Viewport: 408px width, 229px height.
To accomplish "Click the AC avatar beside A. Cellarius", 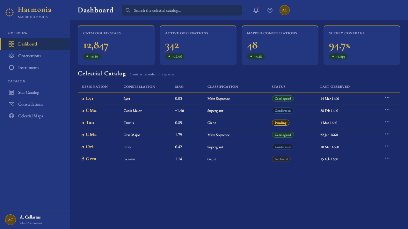I will pos(11,220).
